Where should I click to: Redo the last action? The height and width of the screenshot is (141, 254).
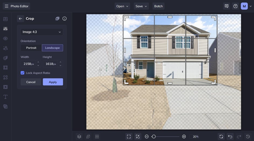239,136
